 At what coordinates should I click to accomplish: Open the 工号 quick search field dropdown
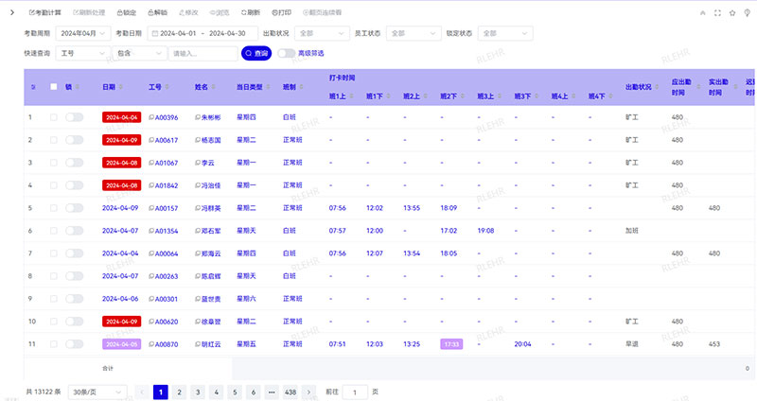tap(83, 53)
